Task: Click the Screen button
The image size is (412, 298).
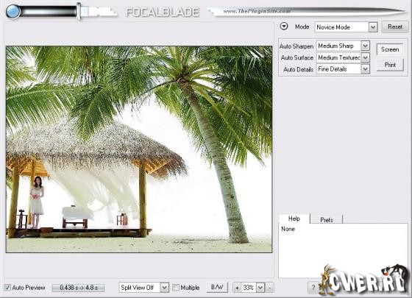Action: point(390,49)
